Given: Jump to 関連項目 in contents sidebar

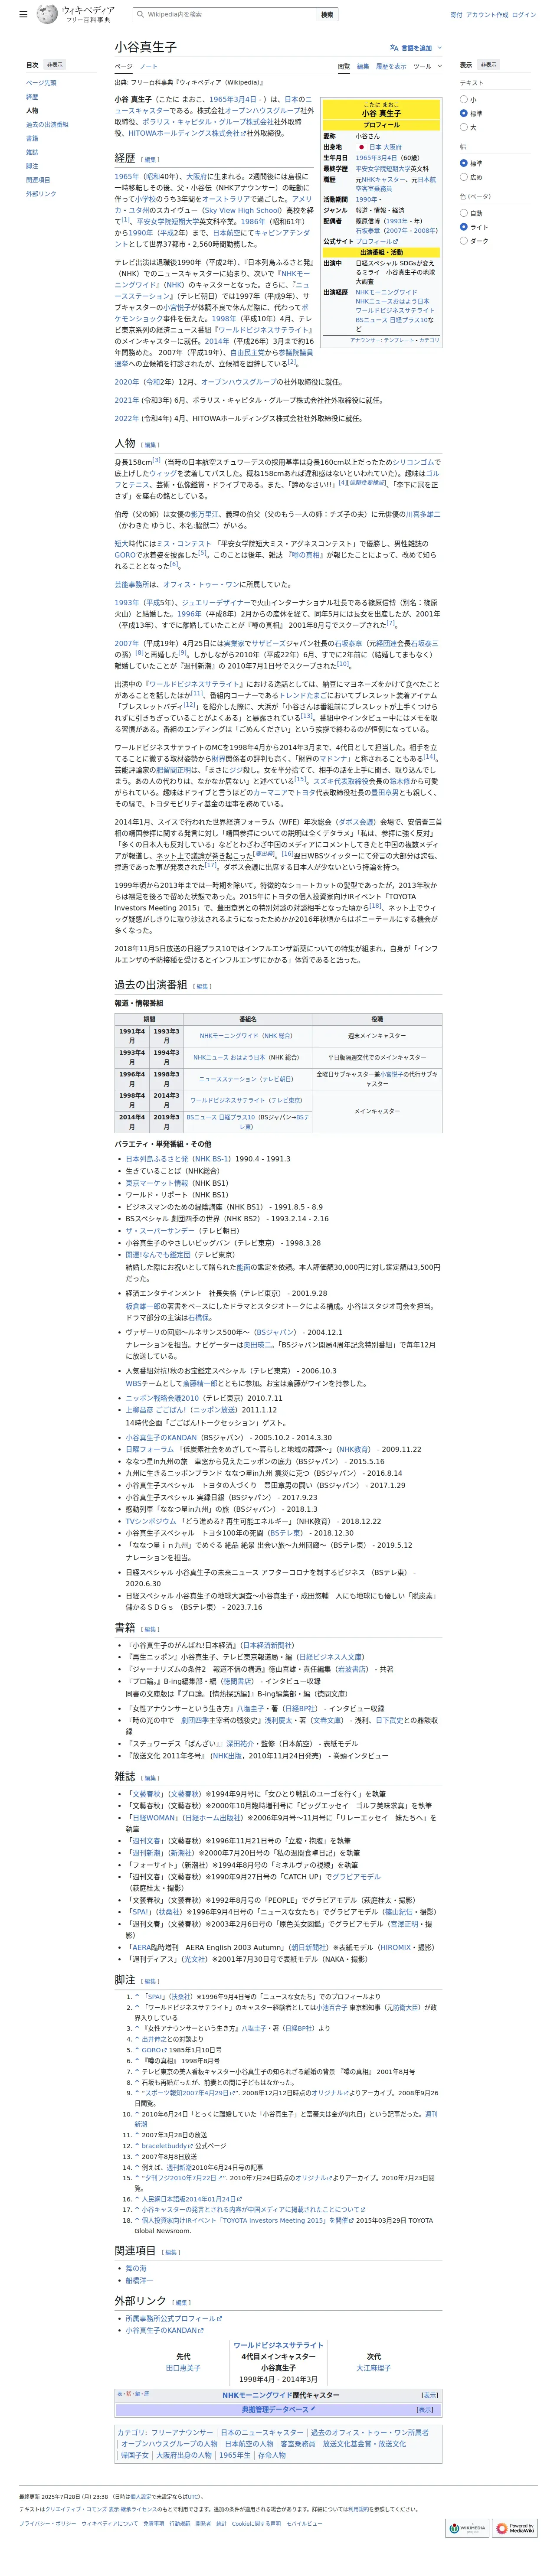Looking at the screenshot, I should click(x=38, y=180).
